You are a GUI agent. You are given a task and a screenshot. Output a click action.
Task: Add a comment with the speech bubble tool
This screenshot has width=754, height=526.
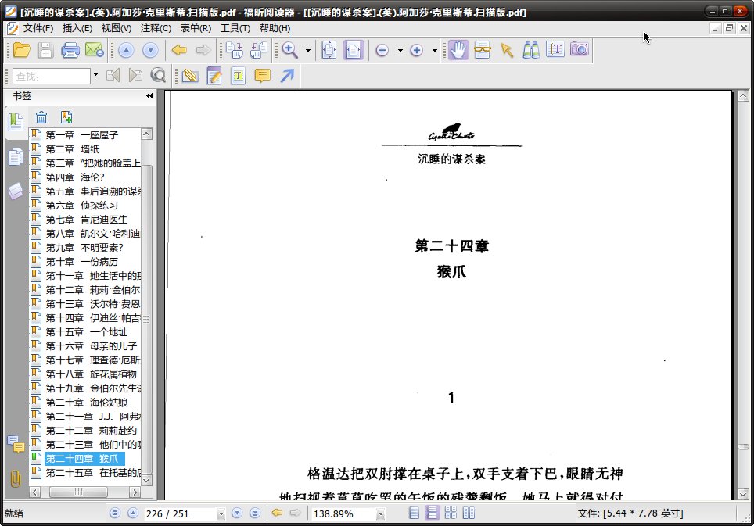[263, 75]
